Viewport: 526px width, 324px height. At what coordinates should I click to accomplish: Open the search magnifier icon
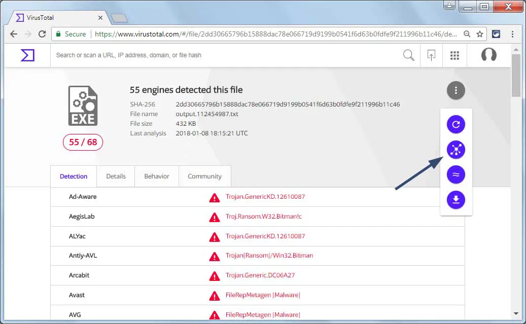coord(408,55)
